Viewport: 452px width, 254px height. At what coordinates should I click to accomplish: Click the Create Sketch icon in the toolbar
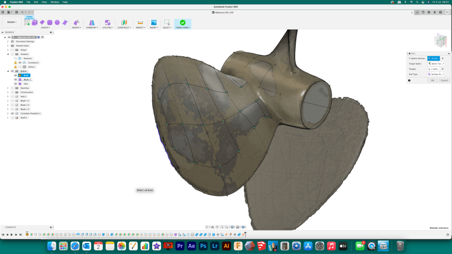(x=27, y=23)
